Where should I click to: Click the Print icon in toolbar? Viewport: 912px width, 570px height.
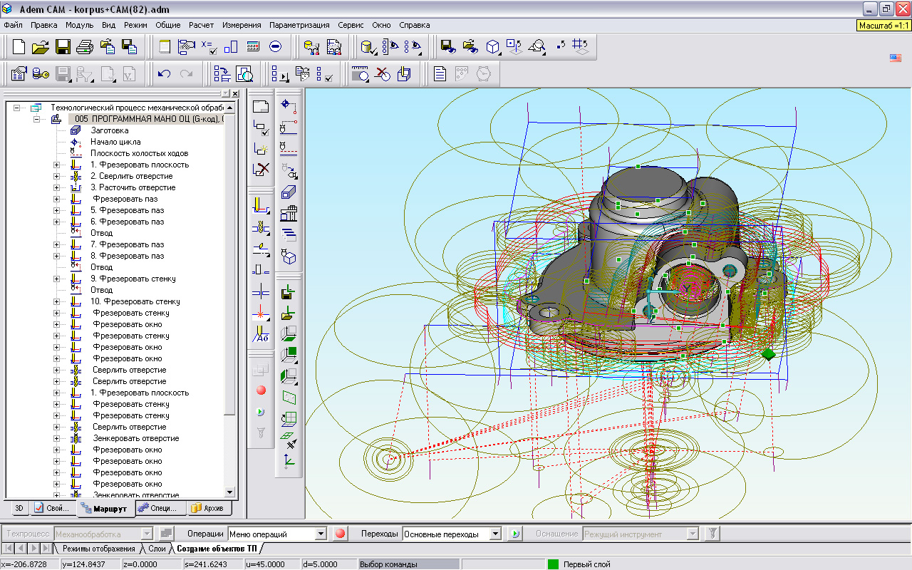(85, 47)
